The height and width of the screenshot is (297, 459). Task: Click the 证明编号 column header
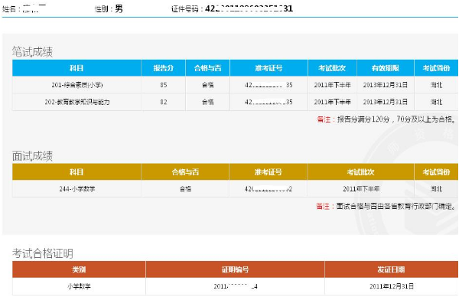pos(235,269)
